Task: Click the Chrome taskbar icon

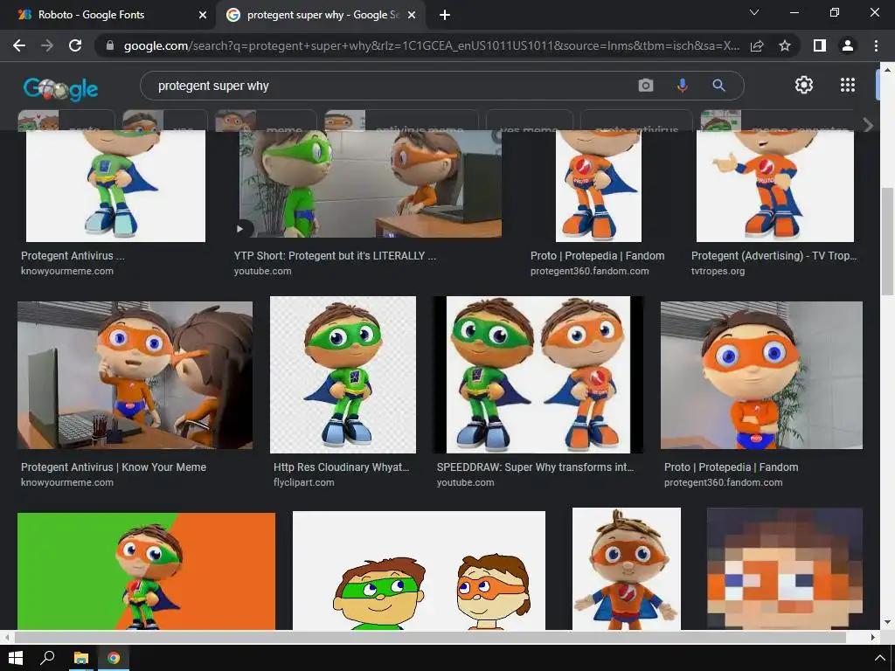Action: click(x=114, y=658)
